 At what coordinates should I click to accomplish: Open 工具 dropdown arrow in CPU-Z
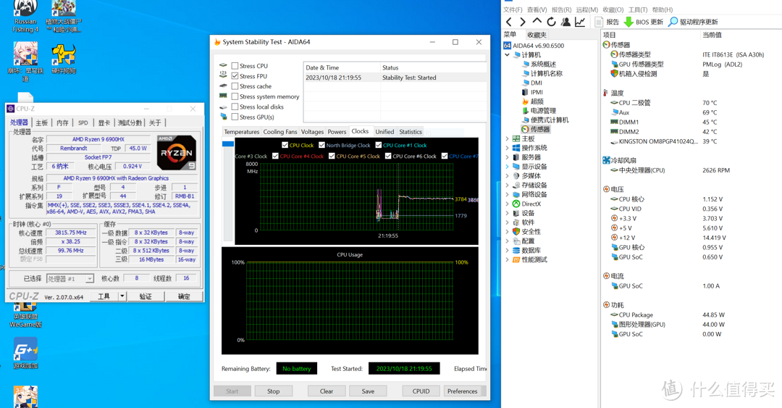[122, 296]
